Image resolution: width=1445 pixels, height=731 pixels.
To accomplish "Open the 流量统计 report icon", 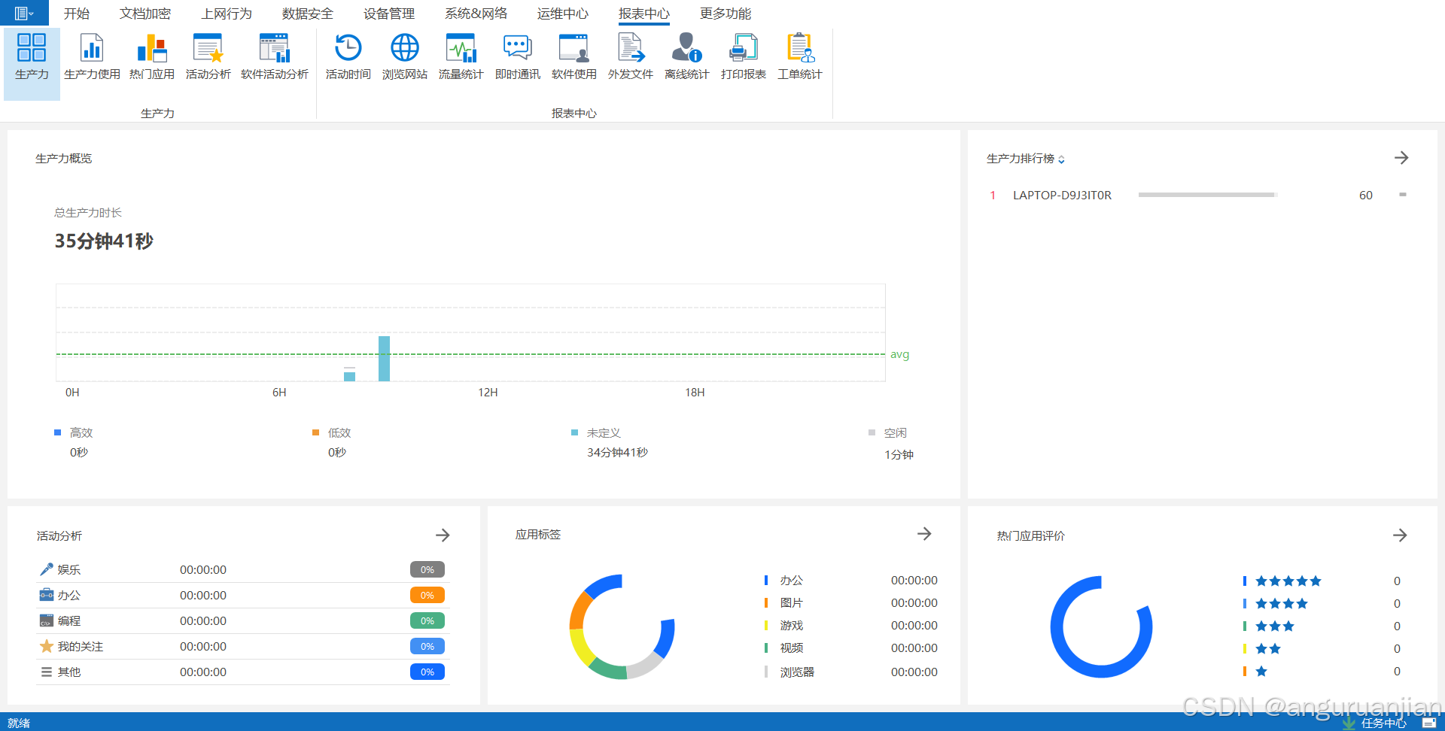I will [461, 58].
